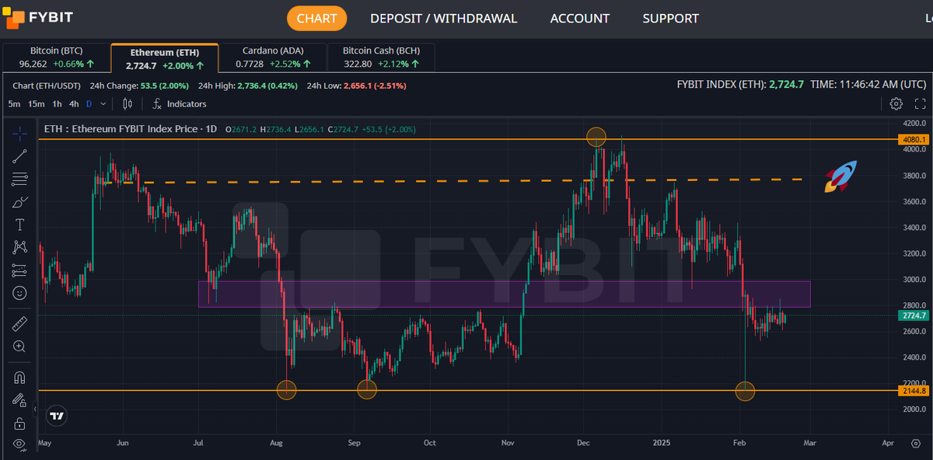Screen dimensions: 933x460
Task: Open the chart patterns tool
Action: [x=19, y=247]
